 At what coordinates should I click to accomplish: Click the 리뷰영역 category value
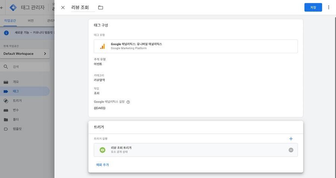click(x=99, y=80)
